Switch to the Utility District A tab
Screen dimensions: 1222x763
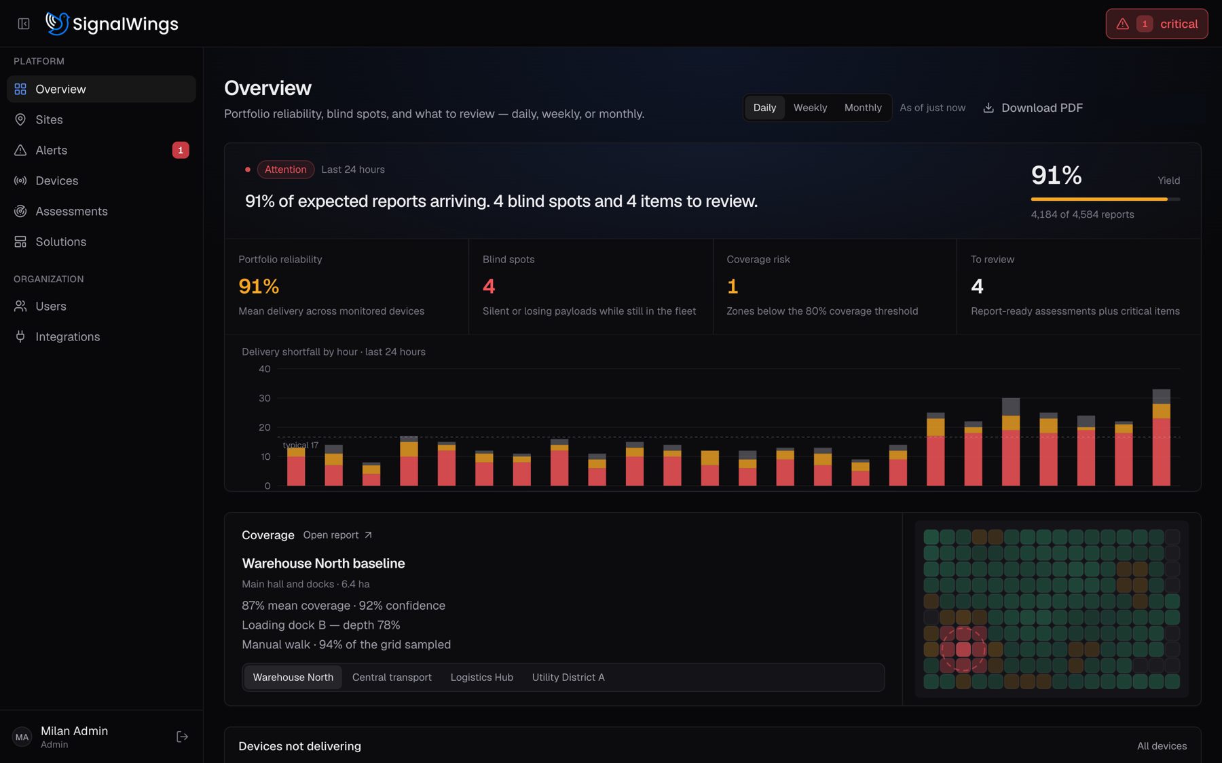pos(568,678)
